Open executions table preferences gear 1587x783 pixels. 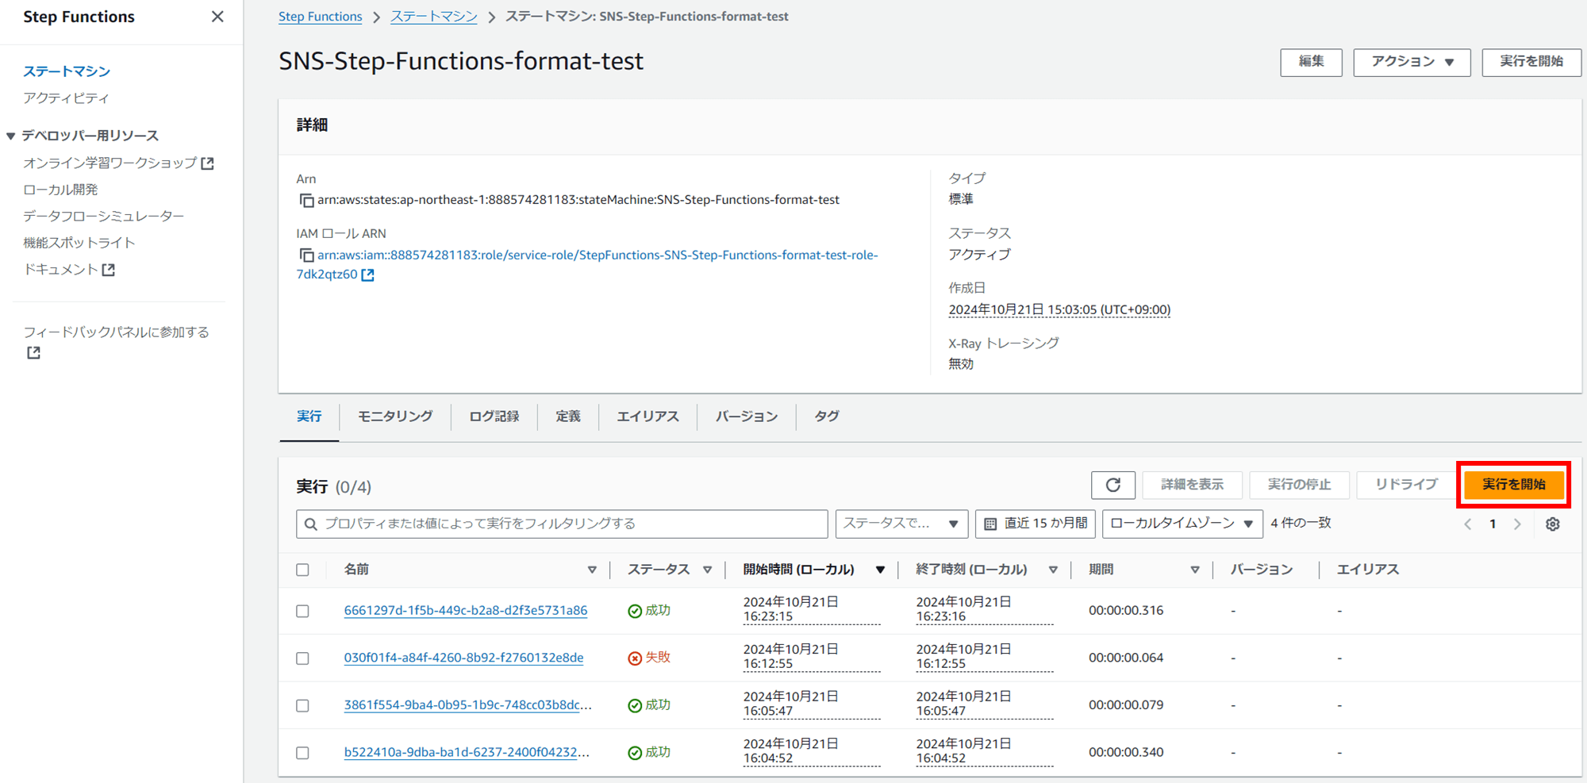coord(1553,524)
